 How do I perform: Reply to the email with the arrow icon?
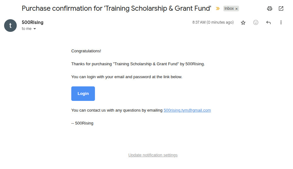(268, 23)
